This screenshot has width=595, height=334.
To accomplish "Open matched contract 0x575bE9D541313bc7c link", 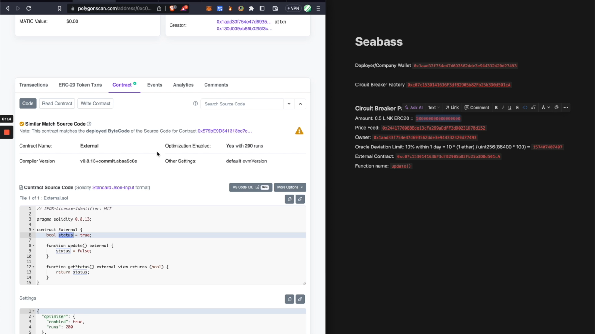I will click(225, 131).
